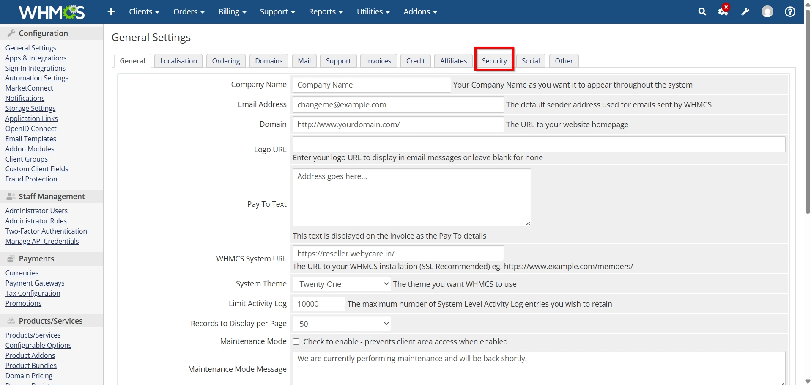
Task: Select the General tab
Action: (x=132, y=61)
